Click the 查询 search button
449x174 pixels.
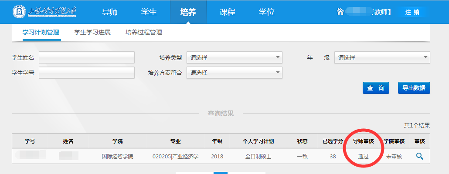coord(375,88)
